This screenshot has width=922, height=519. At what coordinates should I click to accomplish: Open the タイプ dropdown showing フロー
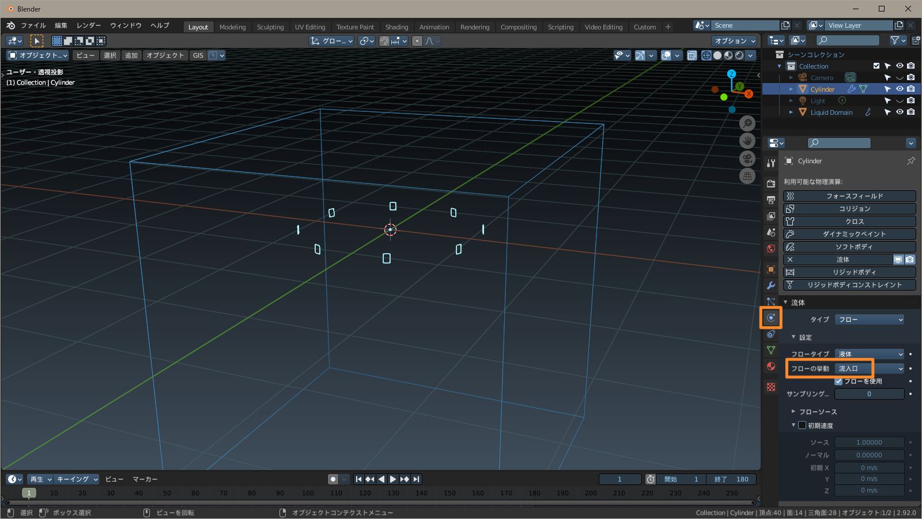(x=870, y=319)
